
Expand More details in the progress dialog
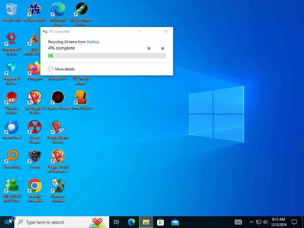[x=61, y=69]
